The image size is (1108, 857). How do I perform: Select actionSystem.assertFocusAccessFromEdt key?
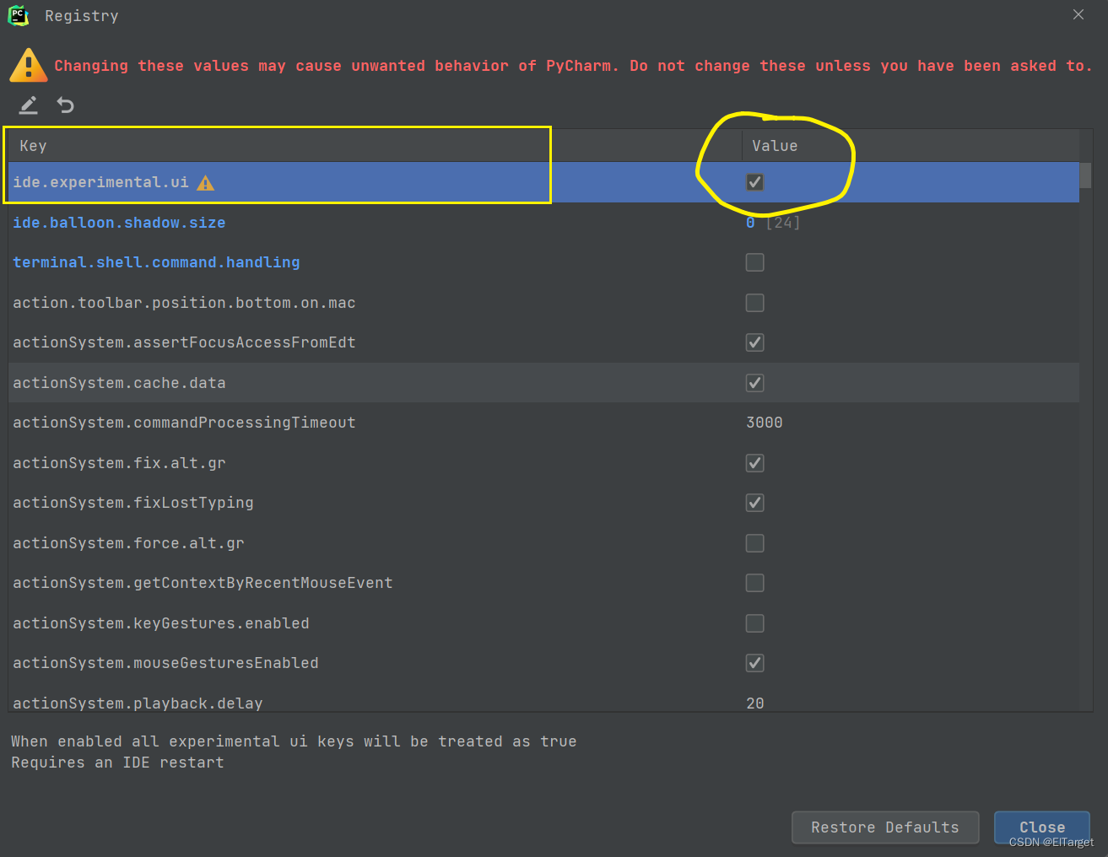coord(184,342)
